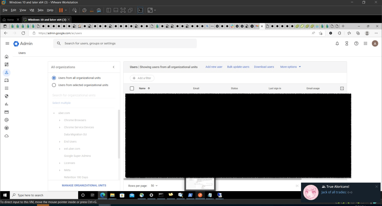Expand ext.uber.com organizational unit

click(x=60, y=149)
